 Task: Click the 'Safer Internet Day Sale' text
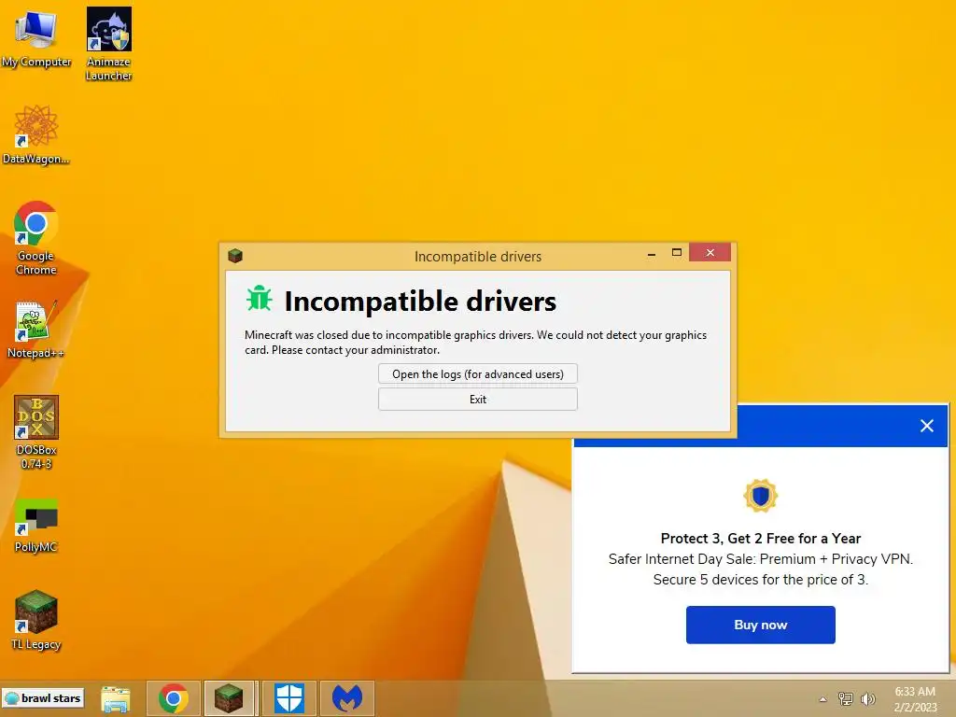pyautogui.click(x=760, y=559)
